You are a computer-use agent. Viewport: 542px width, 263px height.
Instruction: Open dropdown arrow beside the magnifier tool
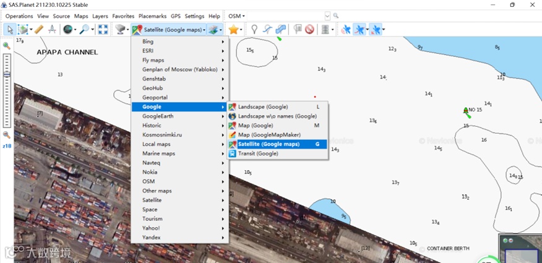coord(92,30)
